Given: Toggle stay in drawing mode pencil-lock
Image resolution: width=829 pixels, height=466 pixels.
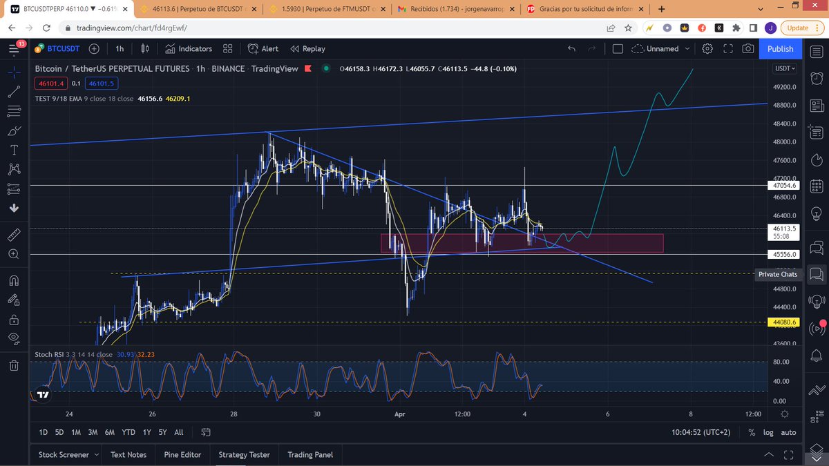Looking at the screenshot, I should 14,300.
